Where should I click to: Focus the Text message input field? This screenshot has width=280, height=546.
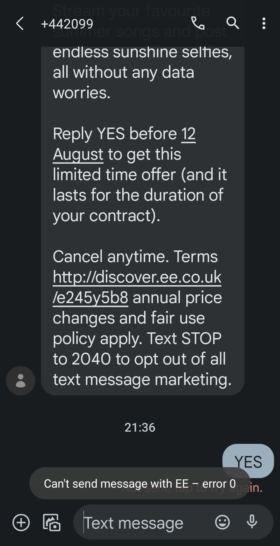click(x=145, y=523)
